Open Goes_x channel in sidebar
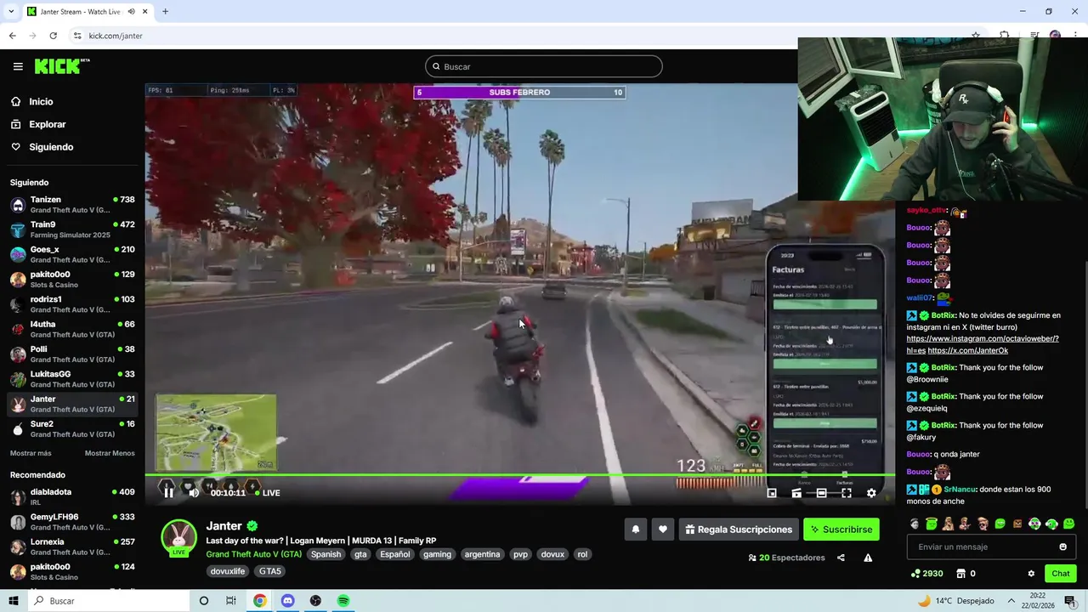Viewport: 1088px width, 612px height. pyautogui.click(x=72, y=254)
